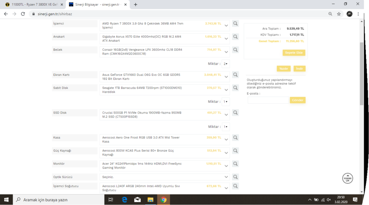Search products for the Sabit Disk row

(x=235, y=88)
